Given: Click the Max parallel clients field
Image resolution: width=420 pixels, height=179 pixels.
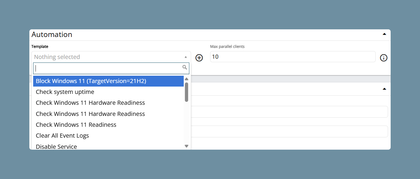Looking at the screenshot, I should pyautogui.click(x=293, y=57).
